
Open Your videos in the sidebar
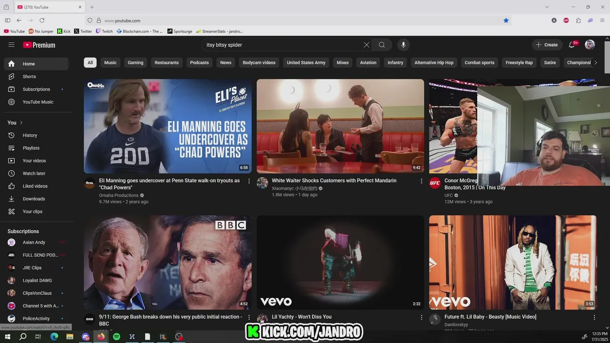[x=36, y=161]
